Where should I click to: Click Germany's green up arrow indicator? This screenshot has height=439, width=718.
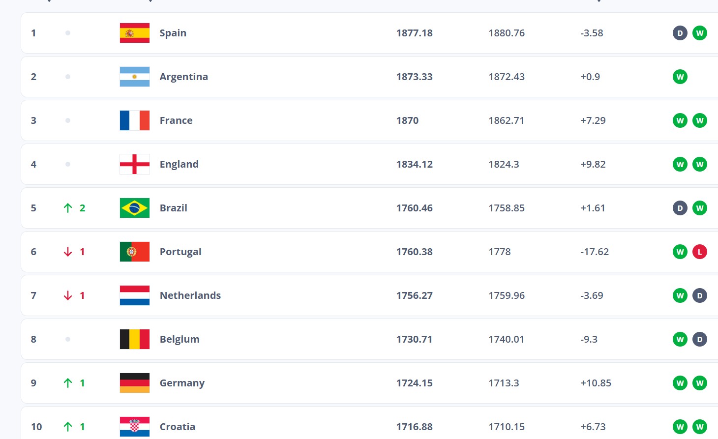tap(68, 383)
